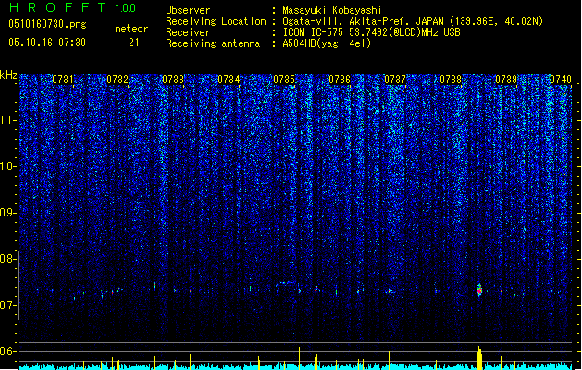Viewport: 582px width, 370px height.
Task: Click the 0738 time marker
Action: point(451,80)
